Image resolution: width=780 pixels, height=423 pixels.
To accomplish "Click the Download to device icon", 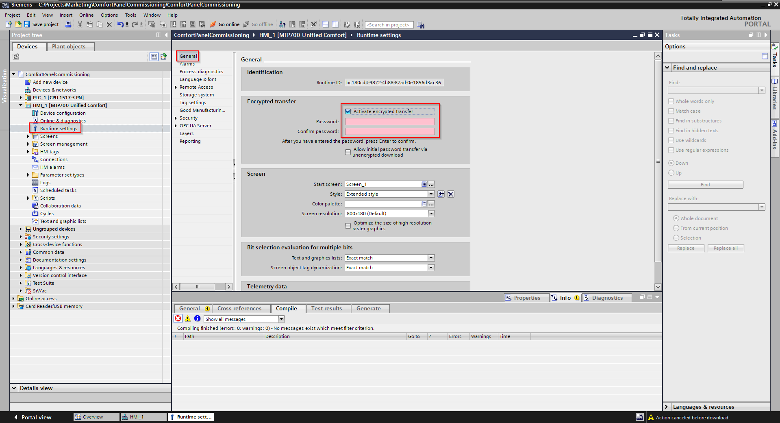I will coord(173,24).
